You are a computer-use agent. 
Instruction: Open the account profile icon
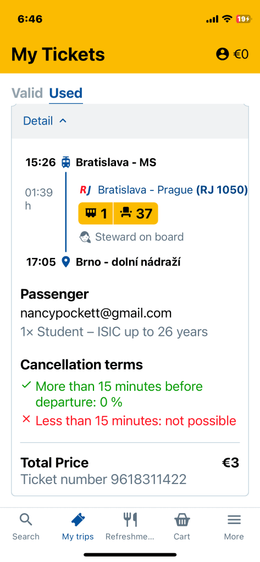pyautogui.click(x=223, y=54)
